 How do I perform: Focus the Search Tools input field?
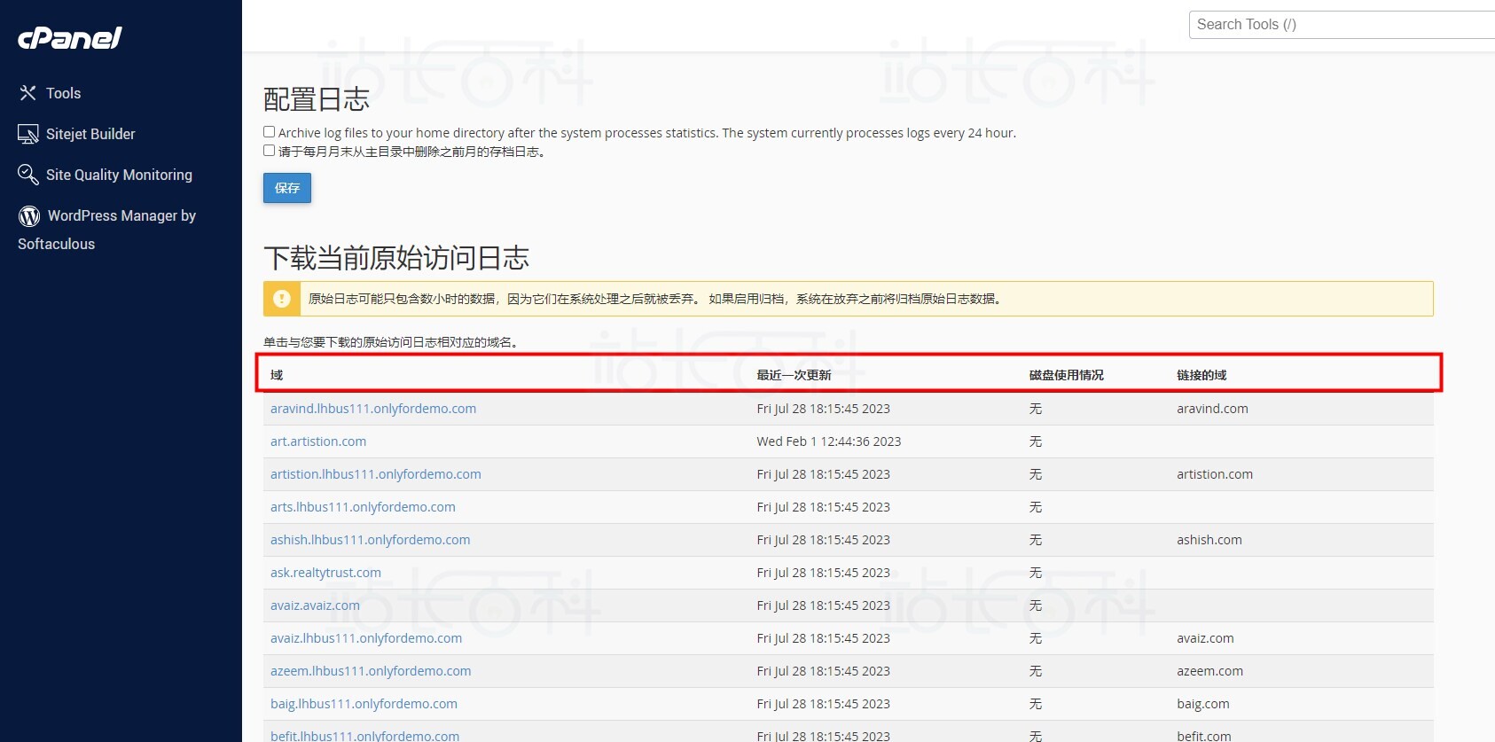click(x=1339, y=25)
